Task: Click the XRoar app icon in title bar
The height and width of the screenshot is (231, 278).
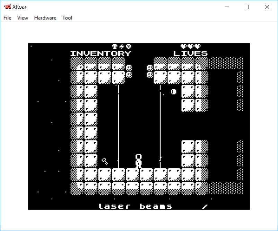Action: point(7,7)
